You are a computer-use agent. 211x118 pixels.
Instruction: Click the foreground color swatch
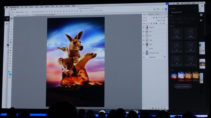[9, 73]
